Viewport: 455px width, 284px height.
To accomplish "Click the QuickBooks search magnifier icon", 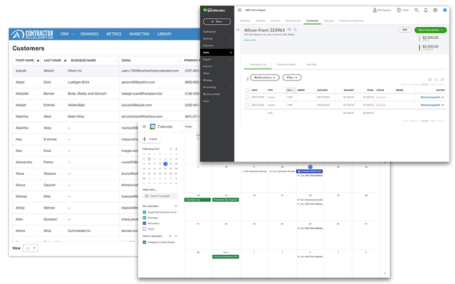I will [416, 10].
